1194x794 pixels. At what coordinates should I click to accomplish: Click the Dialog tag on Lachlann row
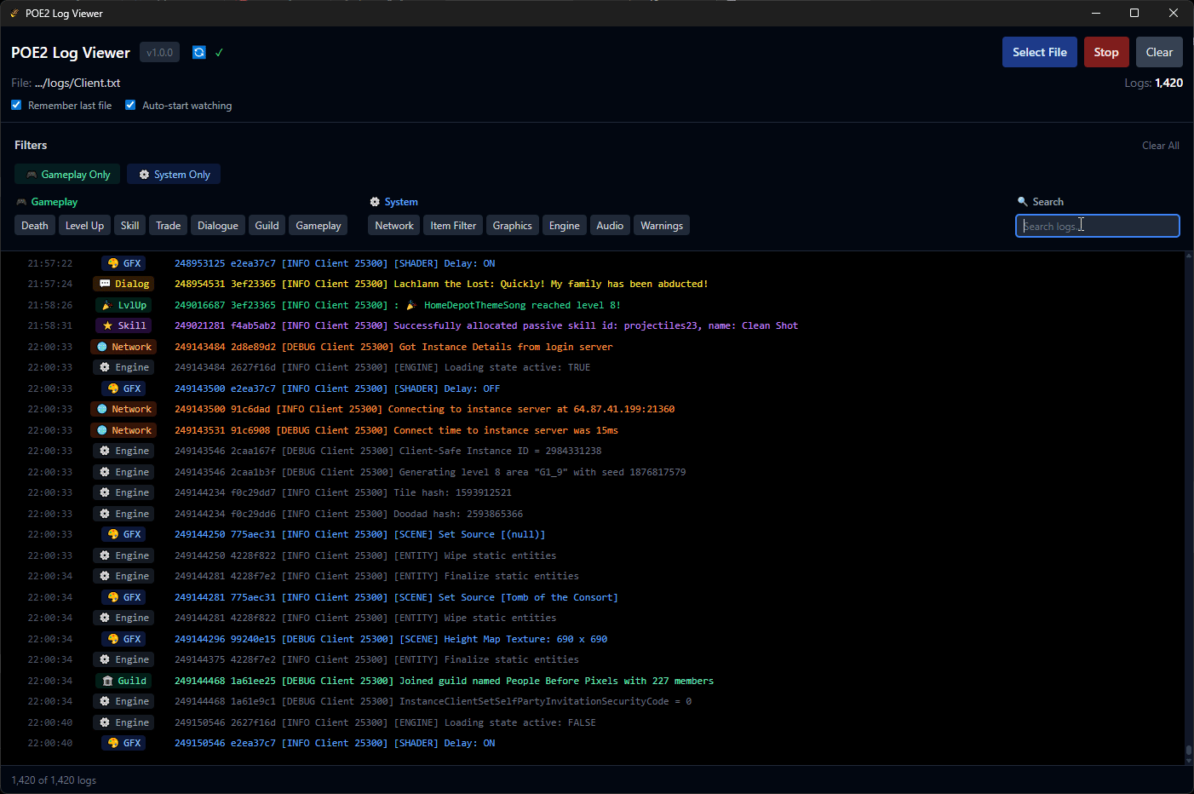(124, 284)
